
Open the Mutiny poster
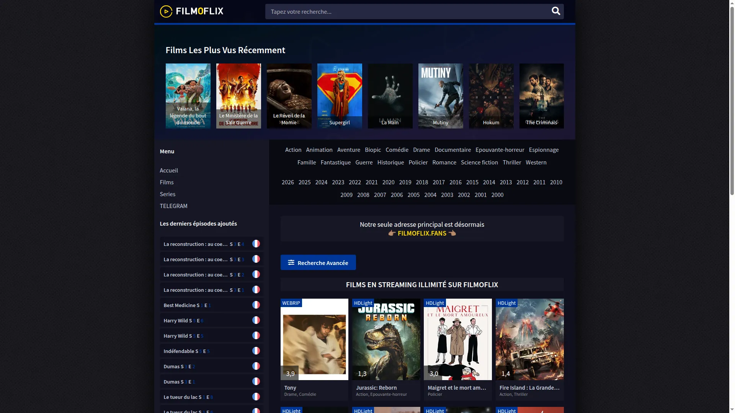pyautogui.click(x=441, y=96)
